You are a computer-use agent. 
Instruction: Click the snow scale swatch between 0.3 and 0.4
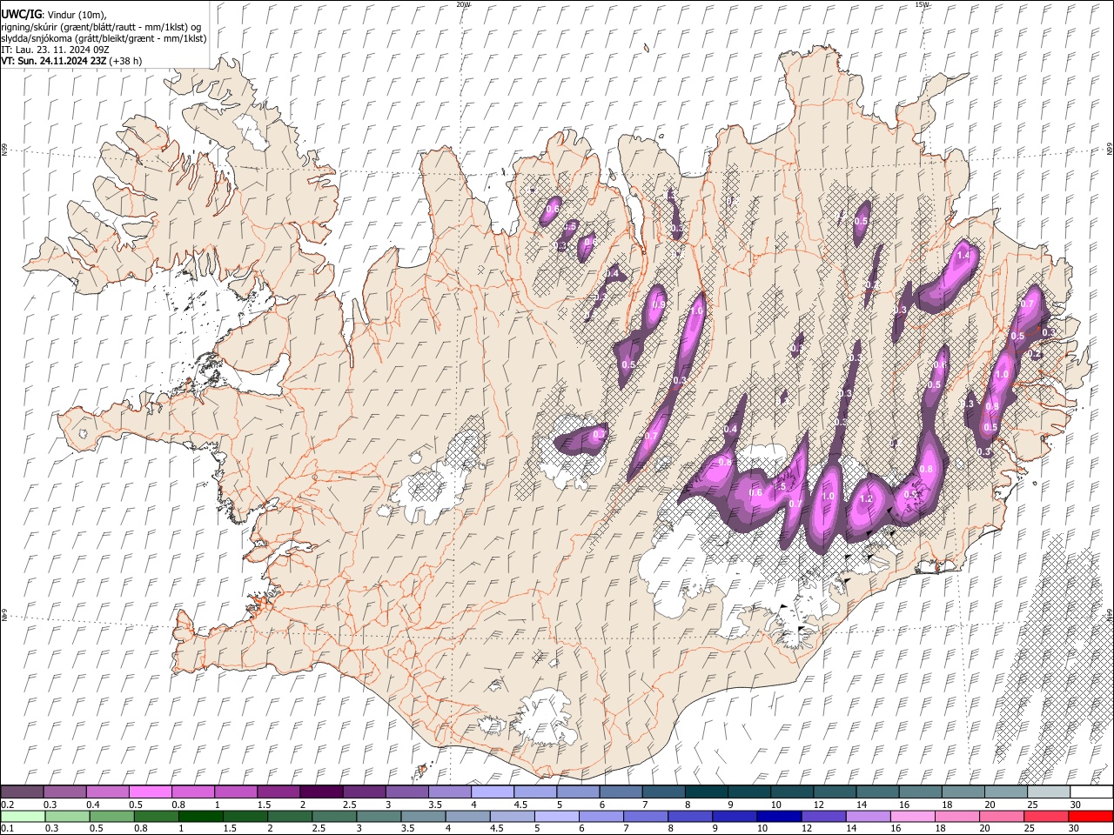point(64,792)
